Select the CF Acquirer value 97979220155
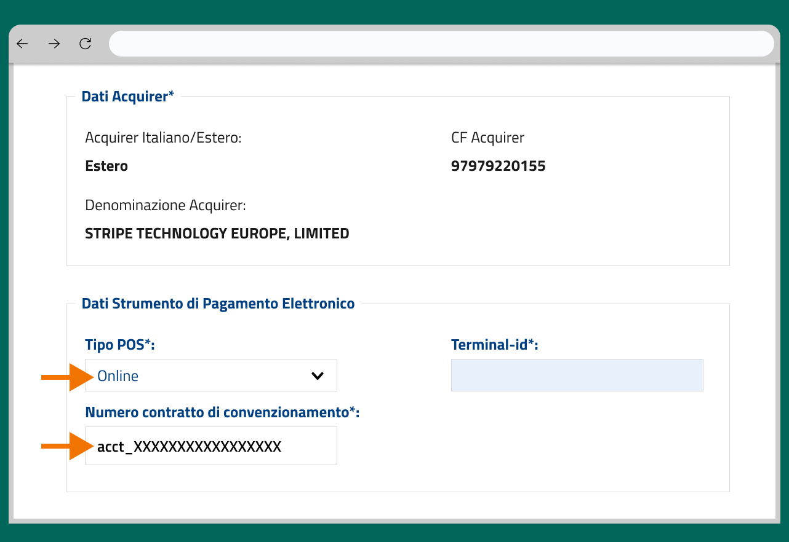 (x=499, y=166)
